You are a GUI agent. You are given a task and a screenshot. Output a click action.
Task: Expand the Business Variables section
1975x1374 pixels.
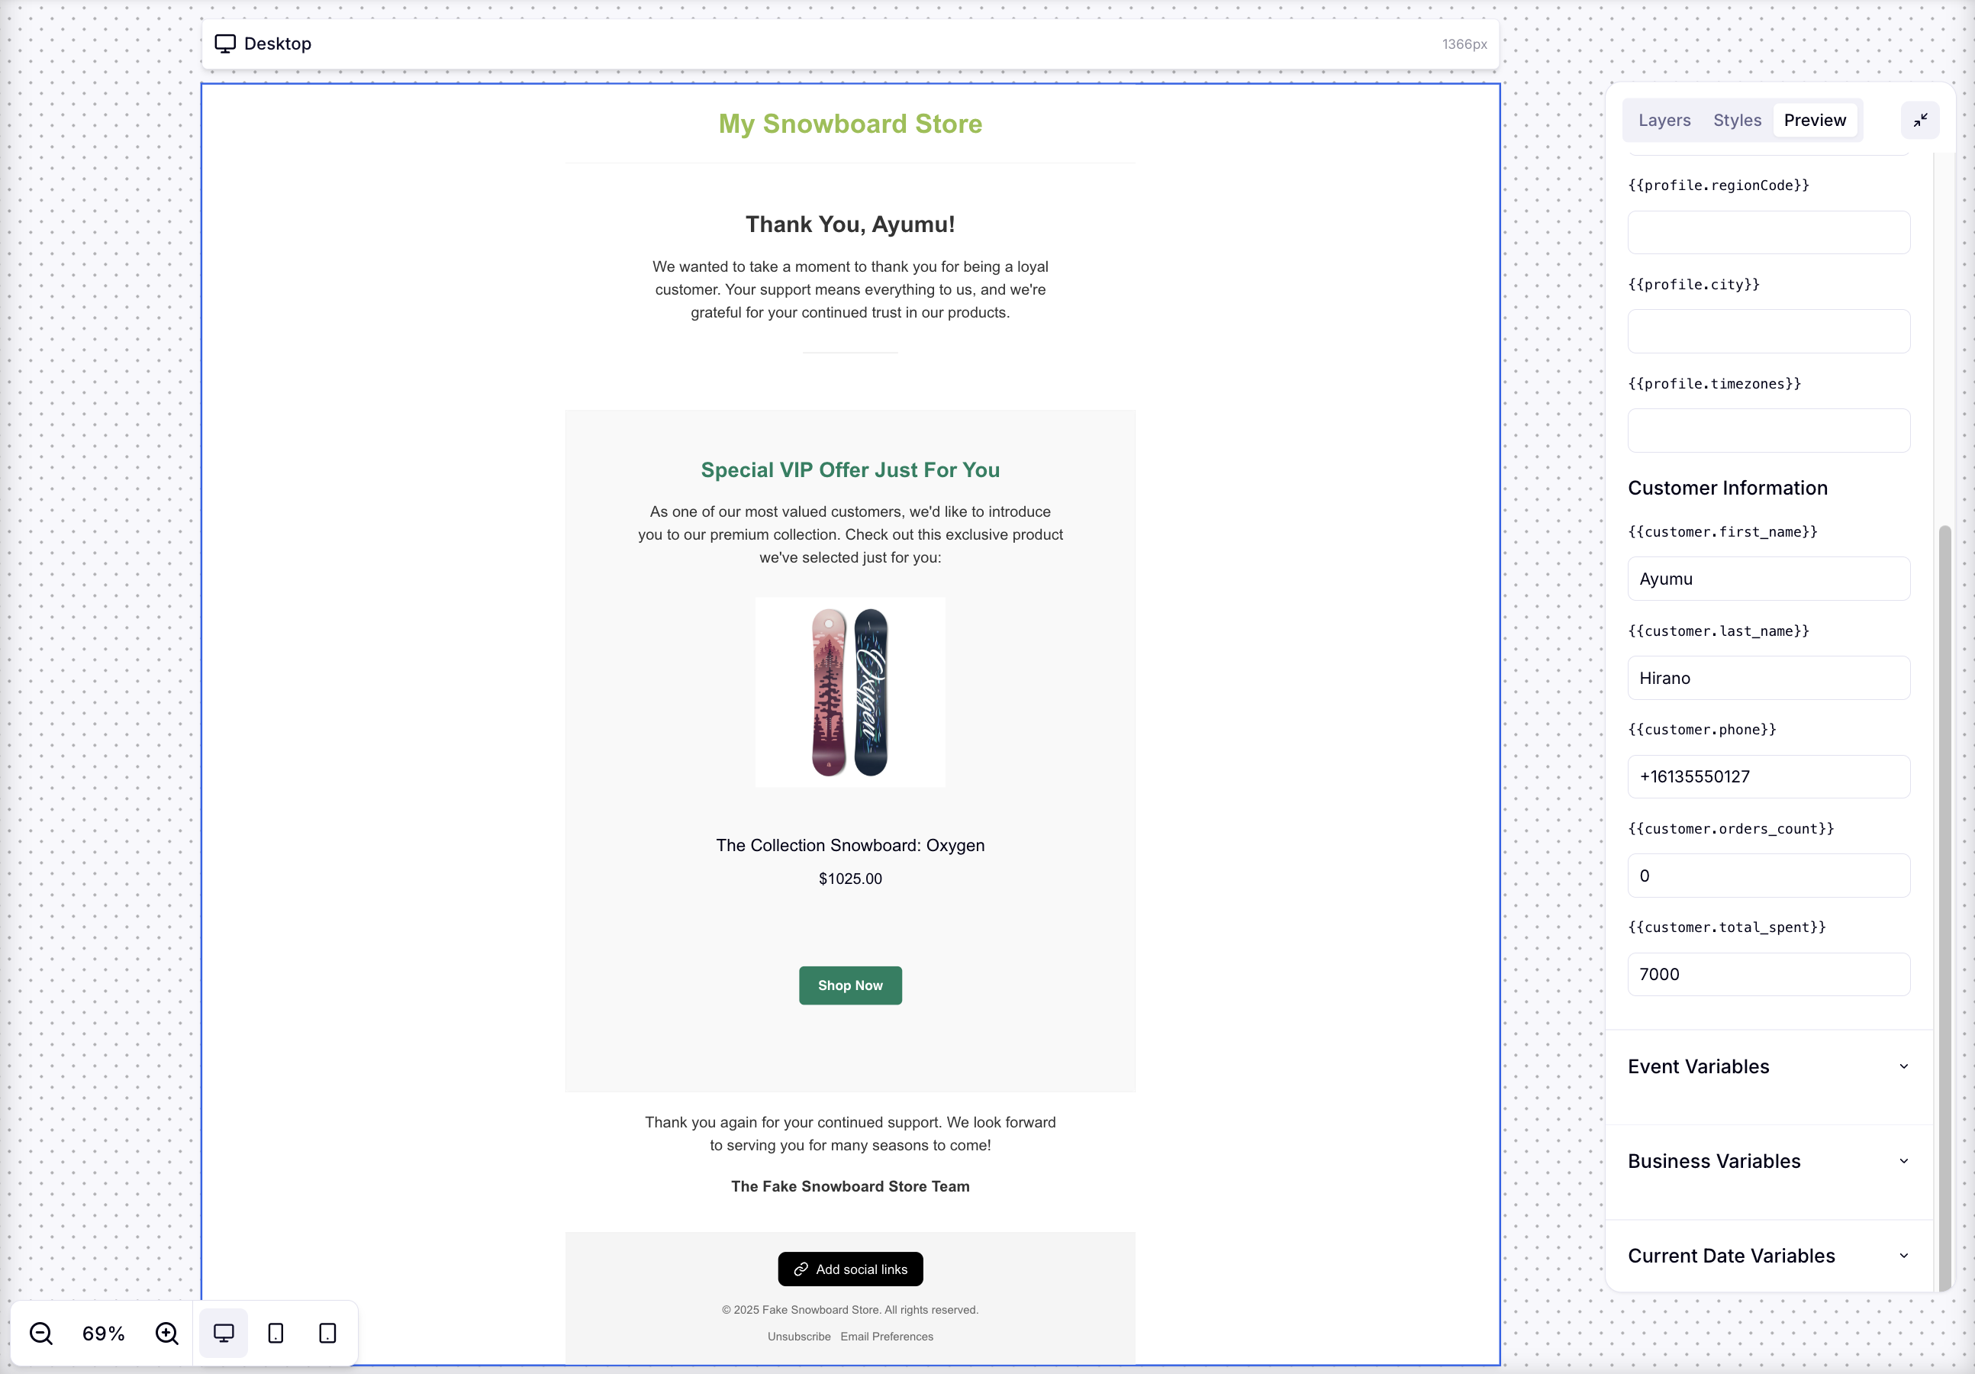click(x=1768, y=1162)
